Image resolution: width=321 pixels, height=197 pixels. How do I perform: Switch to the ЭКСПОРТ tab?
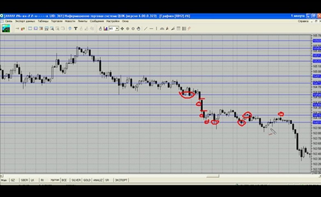tap(121, 180)
